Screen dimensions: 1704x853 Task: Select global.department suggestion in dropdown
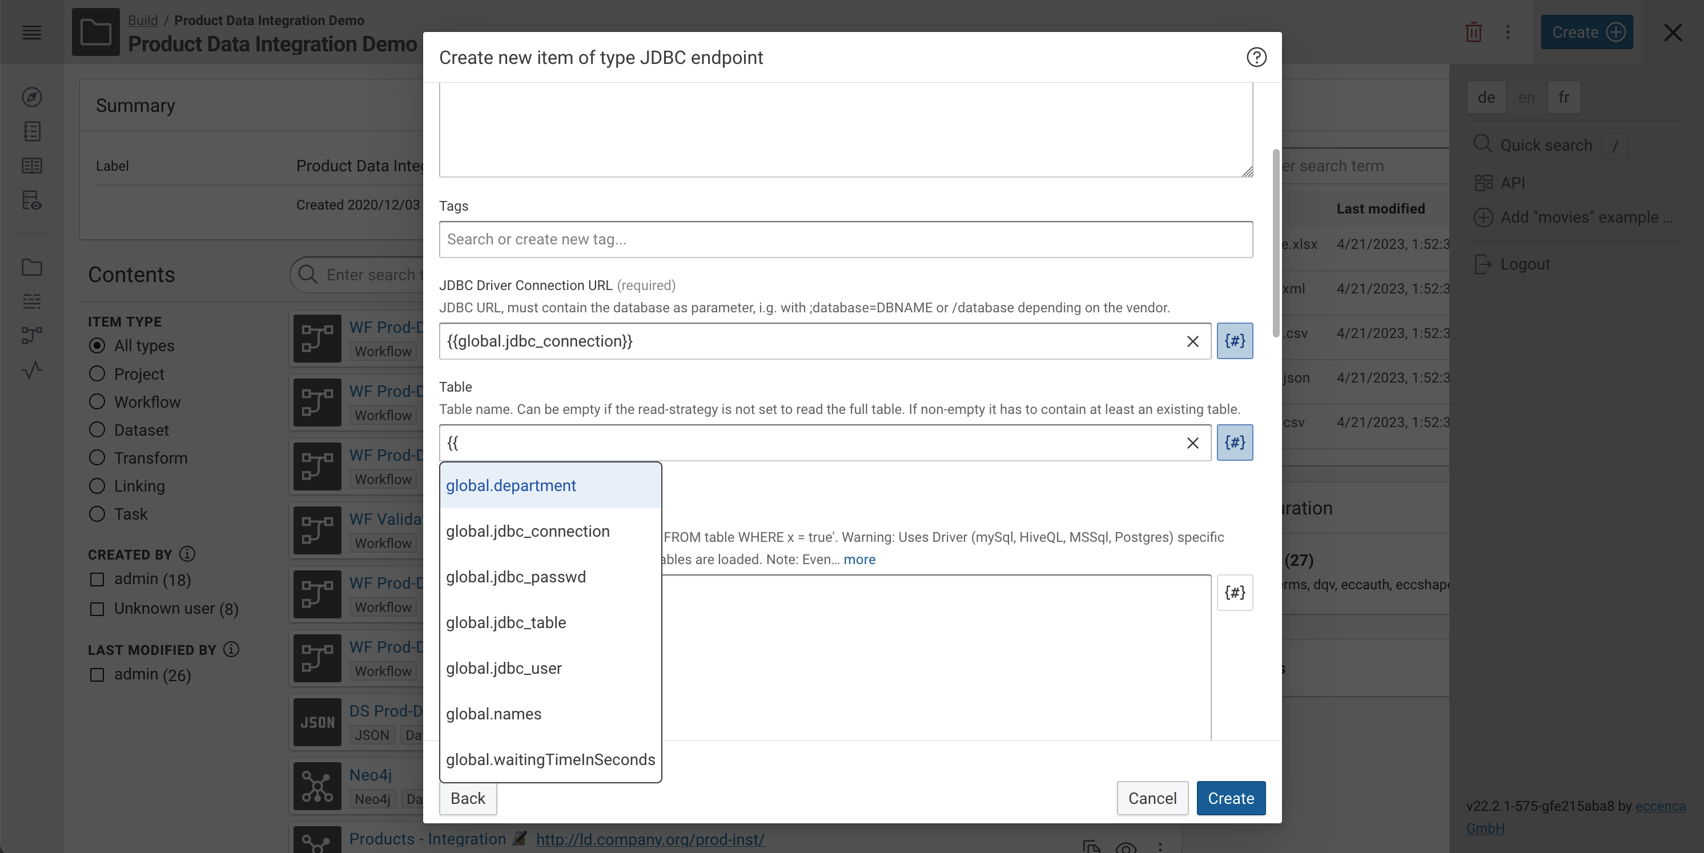coord(511,485)
